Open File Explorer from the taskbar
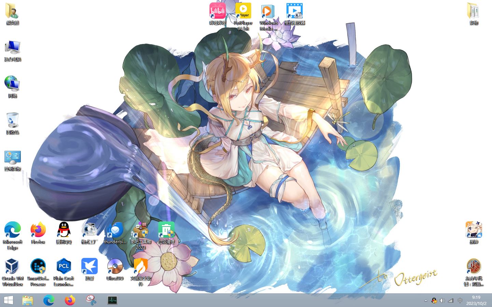The width and height of the screenshot is (492, 307). tap(28, 300)
